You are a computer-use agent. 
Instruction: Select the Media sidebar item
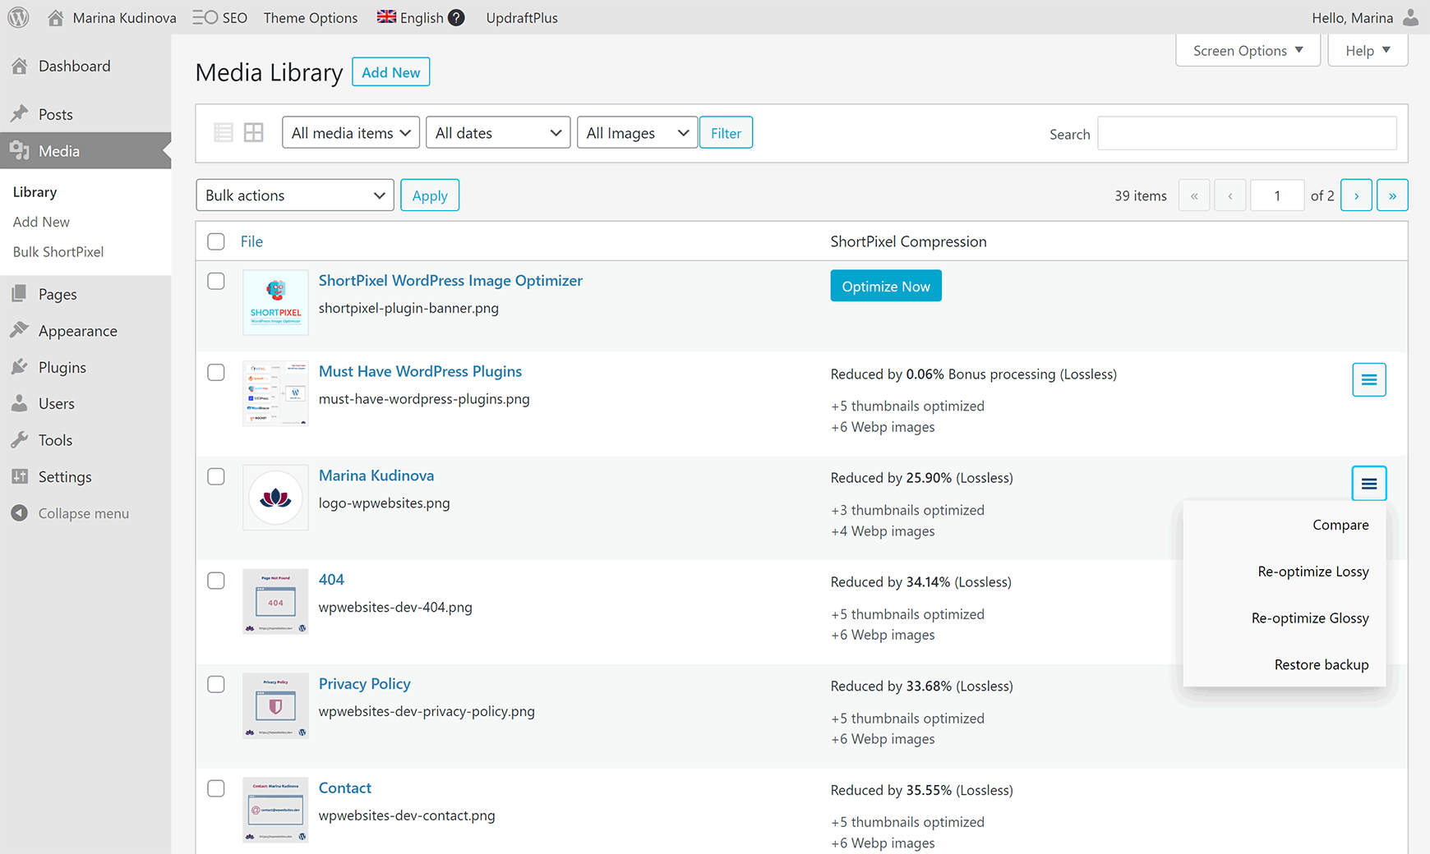[x=85, y=150]
